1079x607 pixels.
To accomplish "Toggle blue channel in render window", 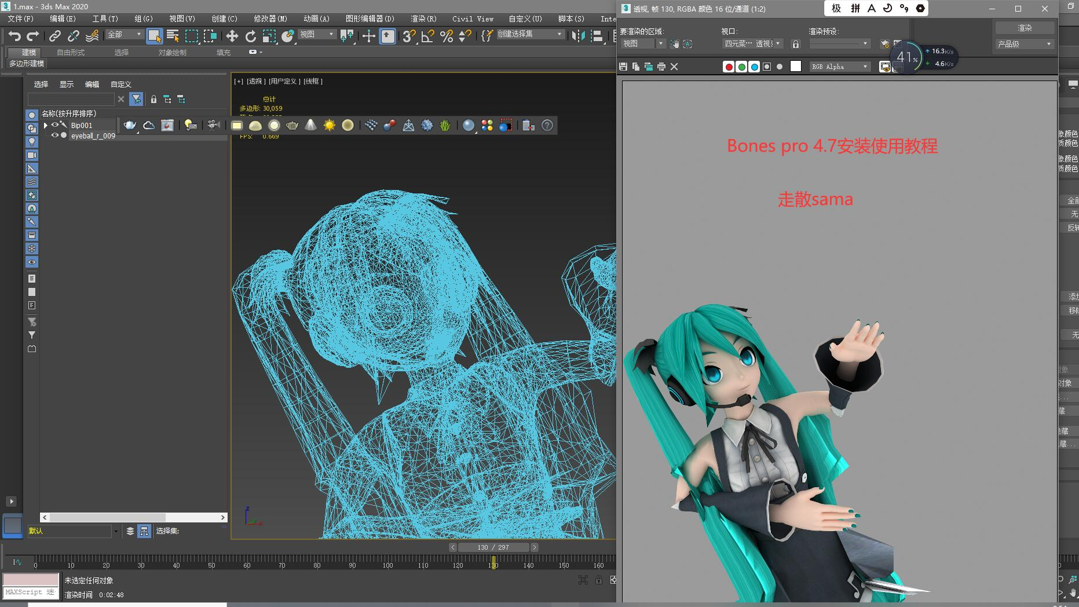I will pyautogui.click(x=754, y=67).
